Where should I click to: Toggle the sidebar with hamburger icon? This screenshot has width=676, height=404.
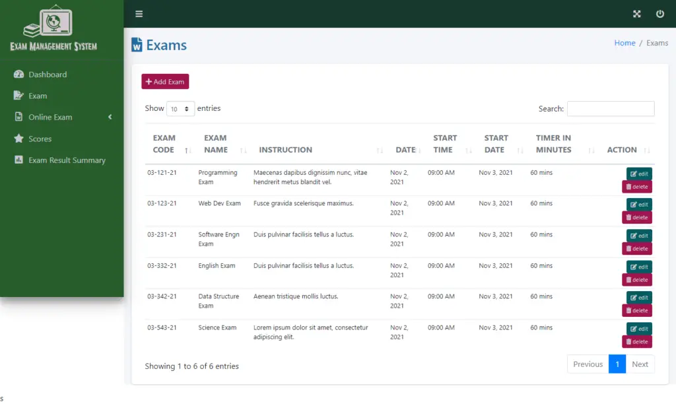click(139, 13)
